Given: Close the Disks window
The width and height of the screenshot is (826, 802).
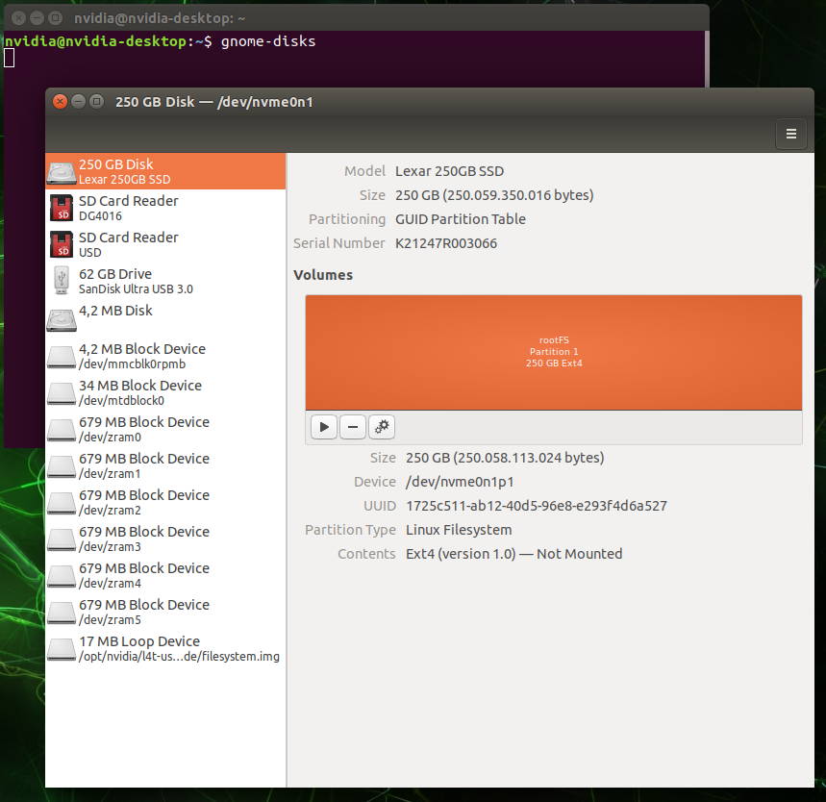Looking at the screenshot, I should pos(60,101).
